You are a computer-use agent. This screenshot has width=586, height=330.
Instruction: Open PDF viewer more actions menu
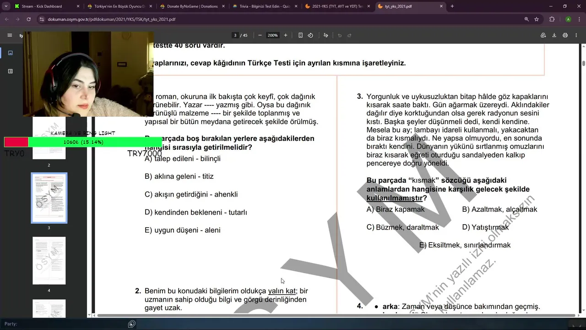pyautogui.click(x=576, y=35)
